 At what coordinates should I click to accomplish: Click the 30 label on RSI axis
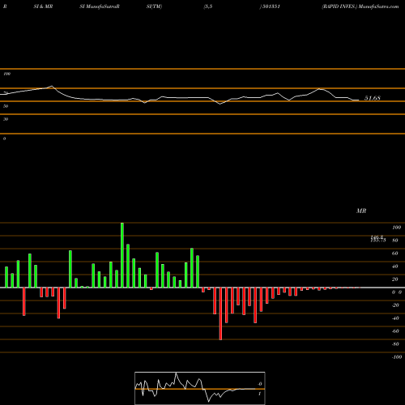point(6,119)
